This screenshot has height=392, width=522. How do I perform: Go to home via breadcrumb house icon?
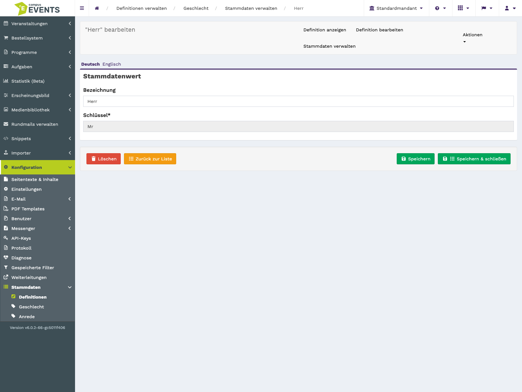[97, 8]
